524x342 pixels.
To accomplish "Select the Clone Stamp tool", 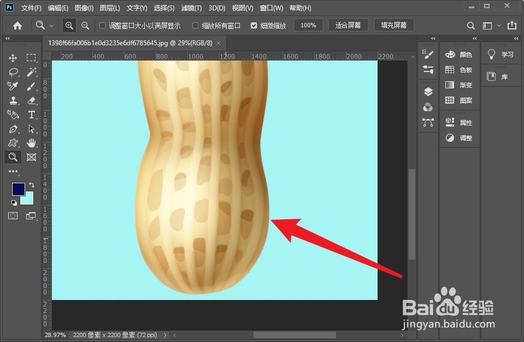I will point(13,100).
